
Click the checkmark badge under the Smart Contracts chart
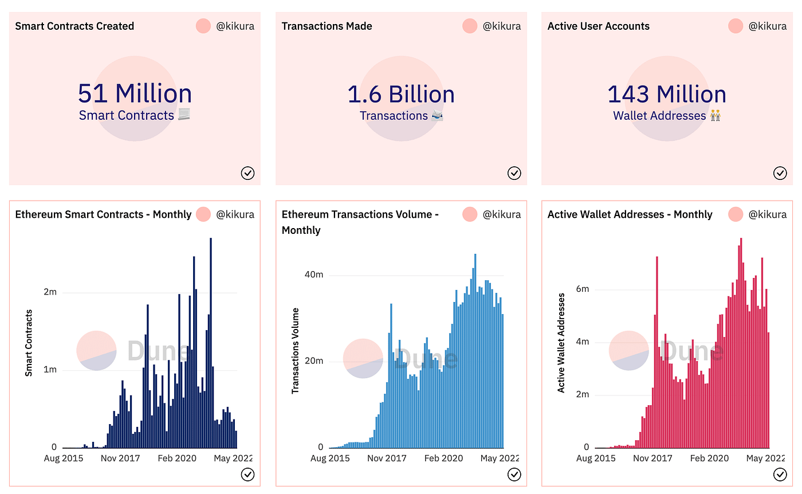[x=247, y=475]
